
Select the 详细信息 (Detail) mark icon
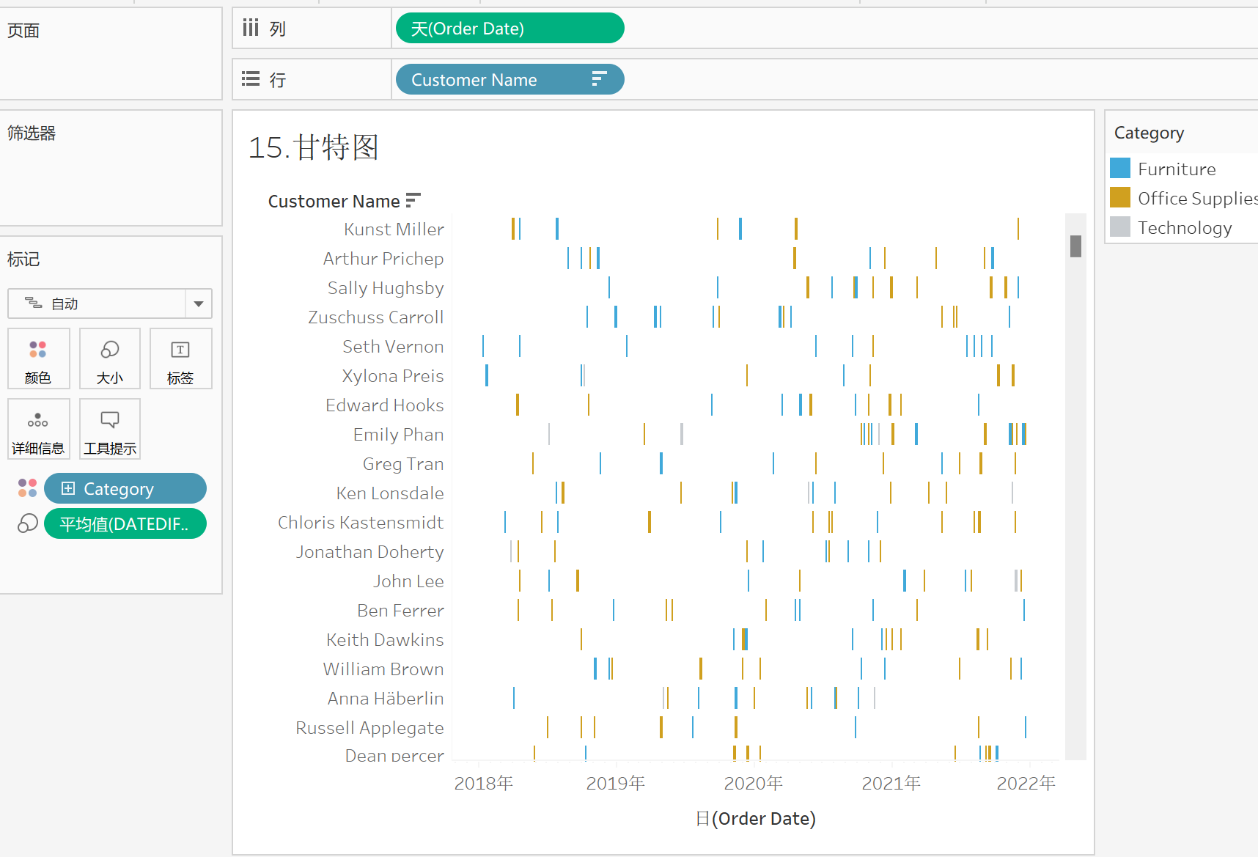tap(38, 429)
